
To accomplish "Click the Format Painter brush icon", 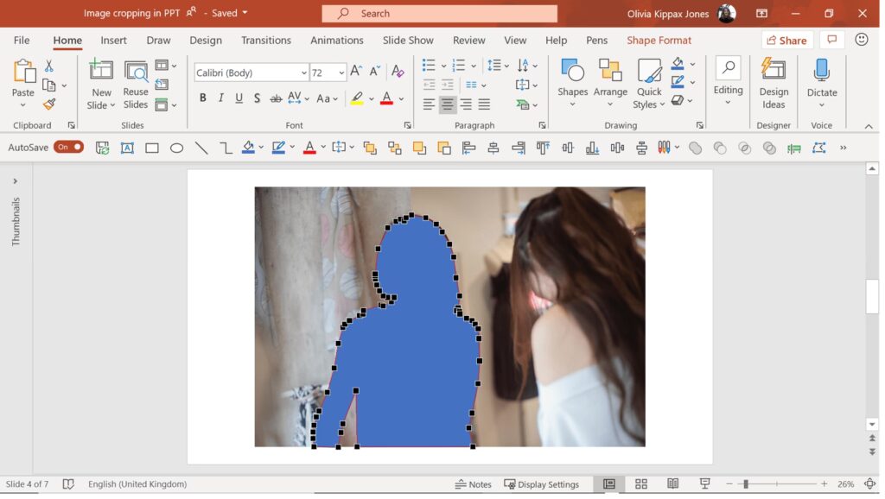I will click(49, 104).
